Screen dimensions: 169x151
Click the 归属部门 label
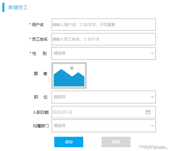41,126
